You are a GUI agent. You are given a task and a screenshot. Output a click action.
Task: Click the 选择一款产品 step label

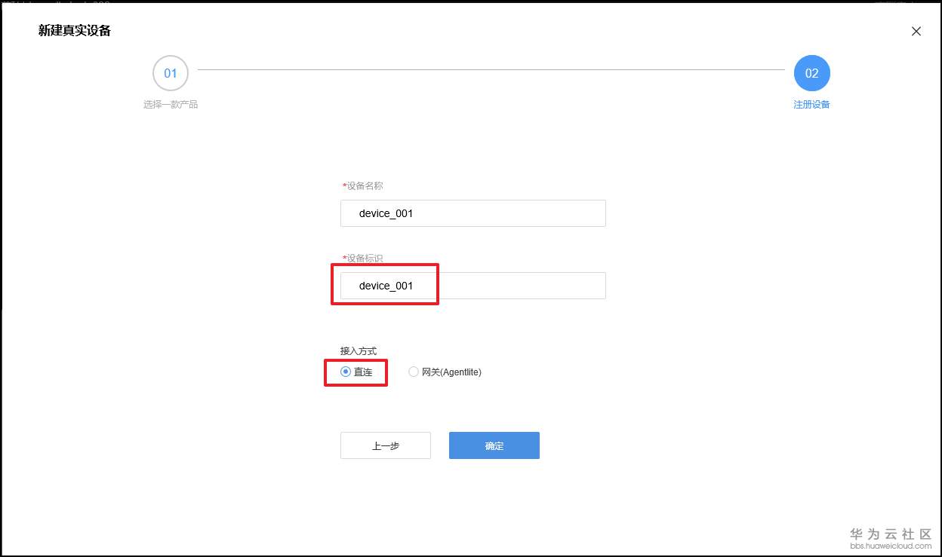pyautogui.click(x=171, y=105)
